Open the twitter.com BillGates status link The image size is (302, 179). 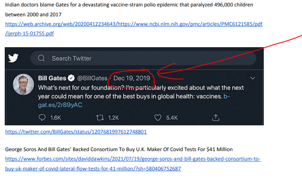(76, 132)
